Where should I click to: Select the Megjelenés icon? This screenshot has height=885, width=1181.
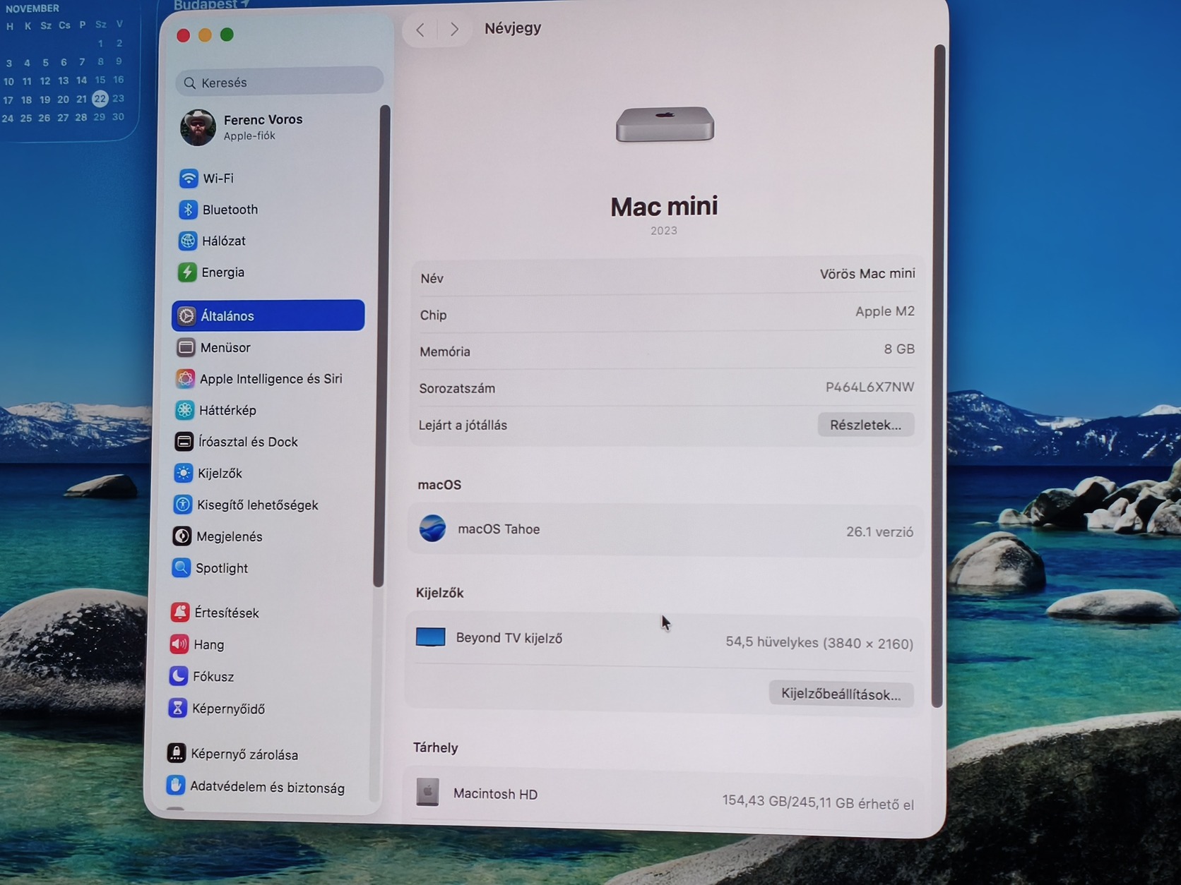click(182, 536)
